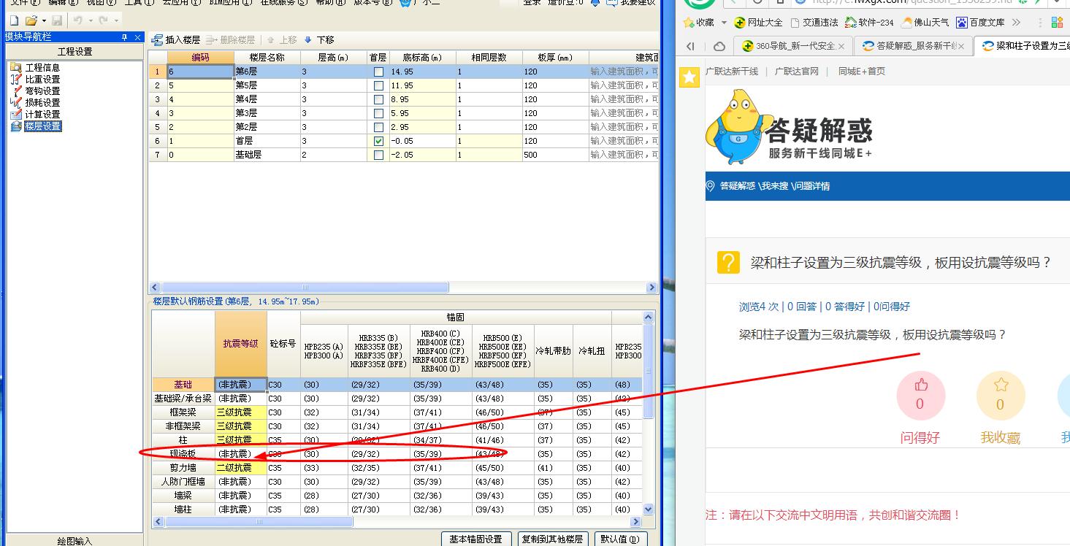This screenshot has height=546, width=1070.
Task: Click the 删除楼层 toolbar item
Action: pos(231,40)
